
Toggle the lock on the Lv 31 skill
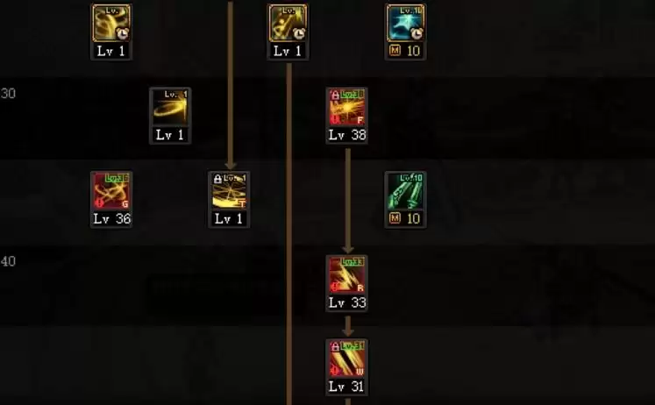point(335,346)
